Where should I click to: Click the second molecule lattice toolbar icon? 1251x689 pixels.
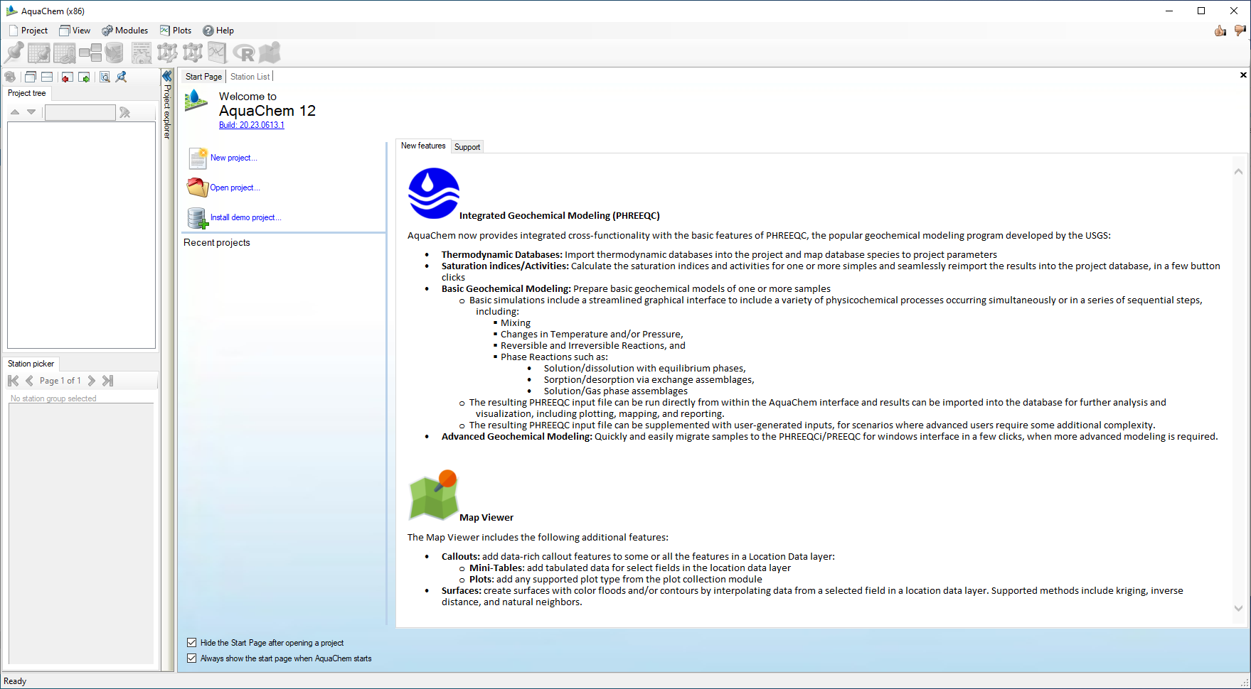[193, 53]
